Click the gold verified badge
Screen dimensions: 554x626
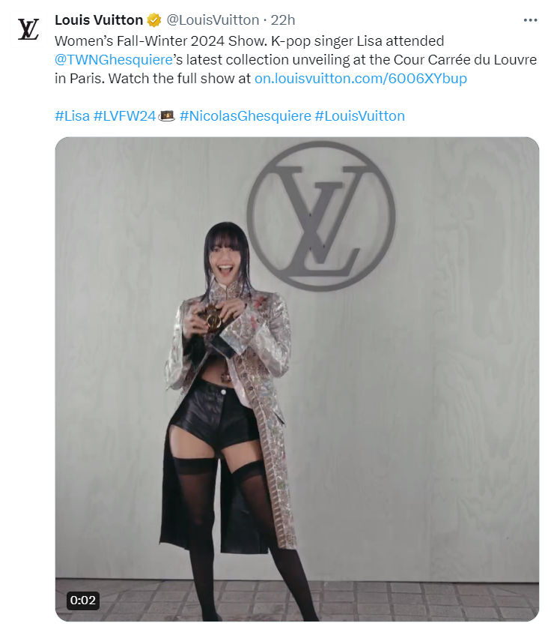click(x=154, y=20)
